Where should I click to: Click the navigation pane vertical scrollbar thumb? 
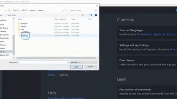pyautogui.click(x=14, y=45)
